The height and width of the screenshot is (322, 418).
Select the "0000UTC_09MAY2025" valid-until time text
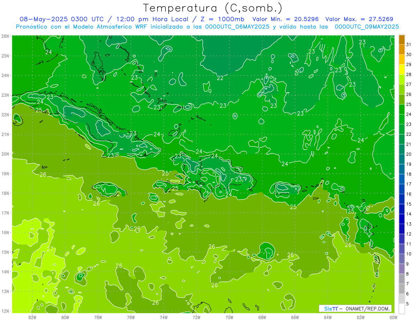367,26
